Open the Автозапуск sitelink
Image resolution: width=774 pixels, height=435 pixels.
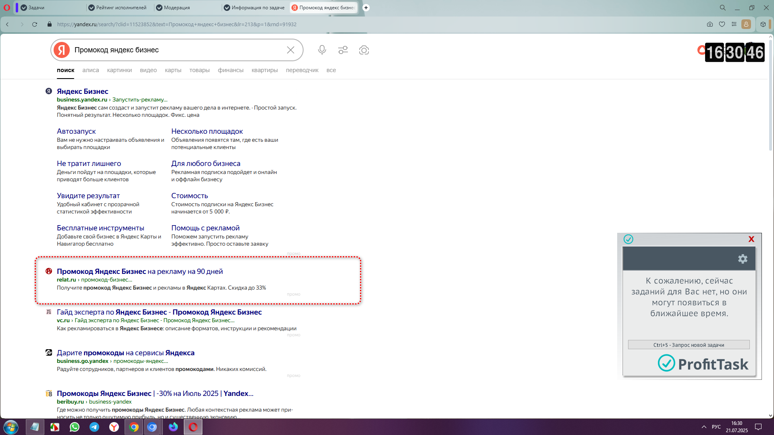[76, 131]
